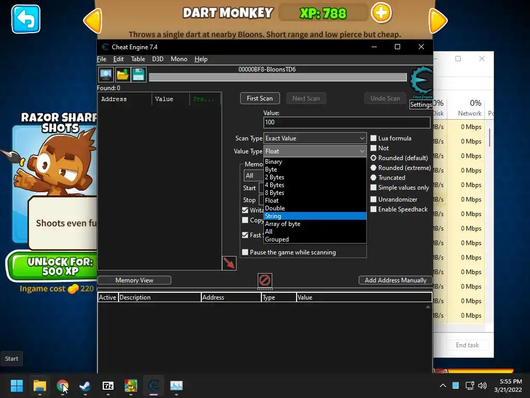Click the First Scan button

(x=260, y=98)
